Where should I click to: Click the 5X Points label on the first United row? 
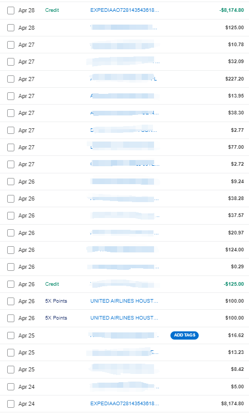(x=56, y=301)
